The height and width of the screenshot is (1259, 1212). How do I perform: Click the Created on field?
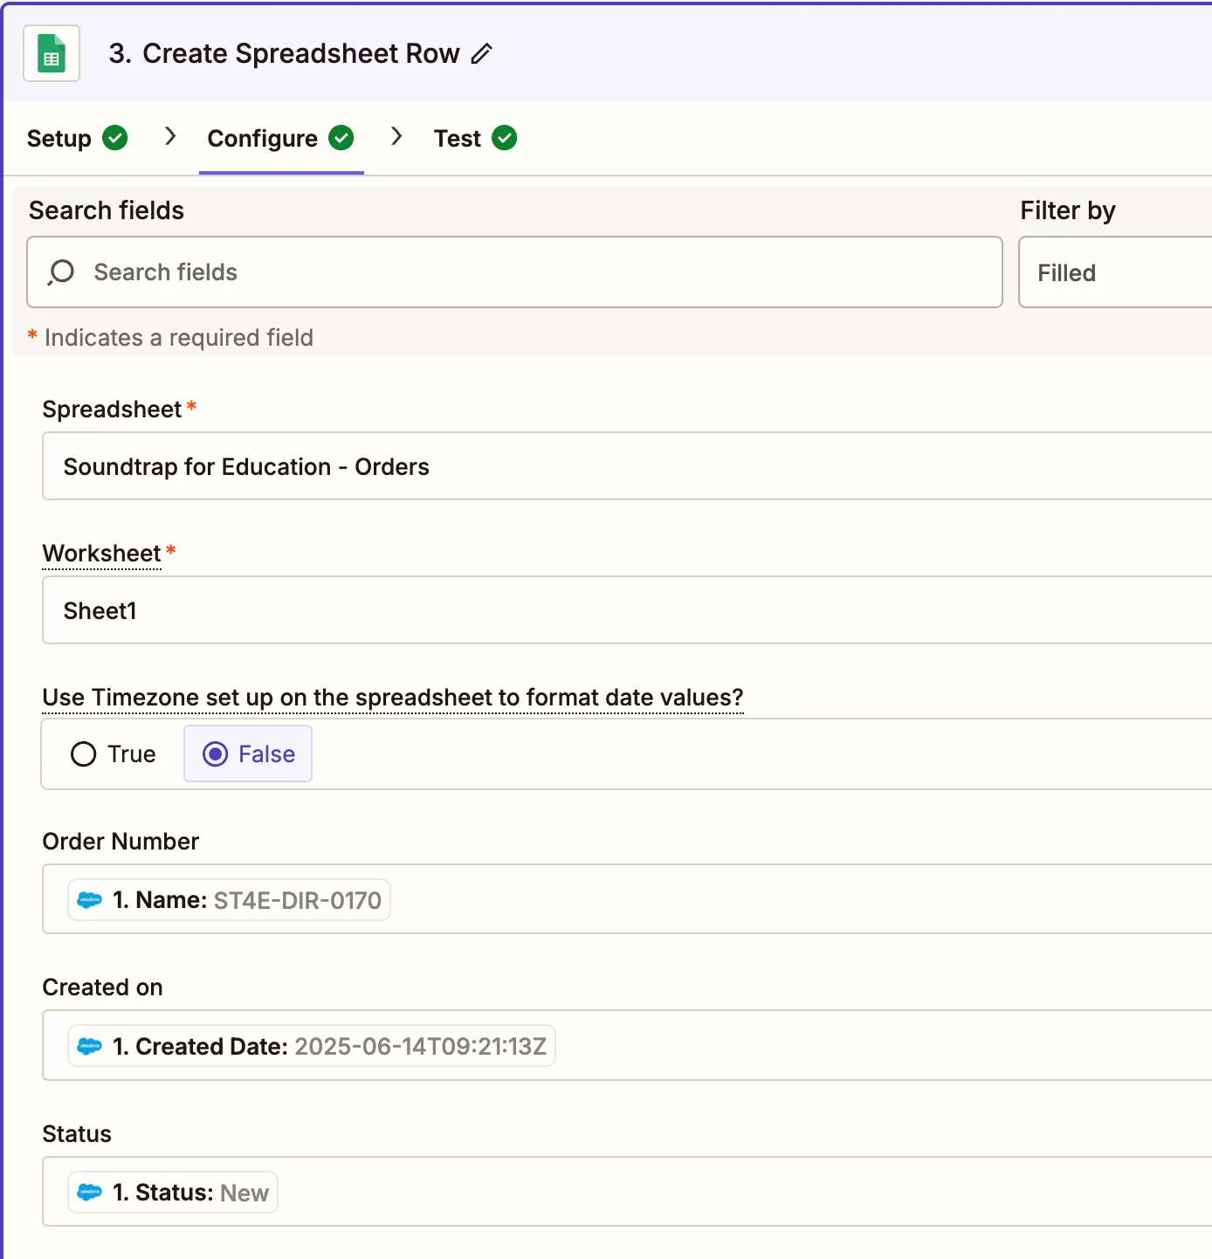(627, 1045)
